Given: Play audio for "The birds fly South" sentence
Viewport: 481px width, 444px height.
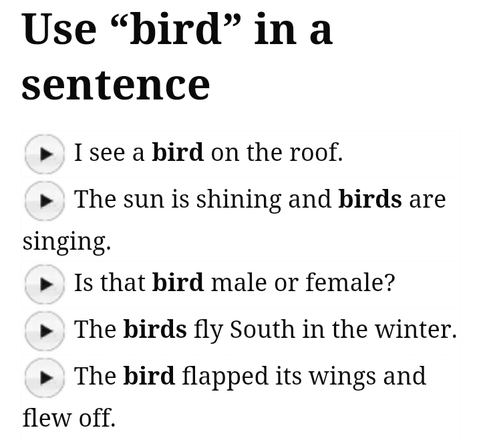Looking at the screenshot, I should pyautogui.click(x=45, y=330).
